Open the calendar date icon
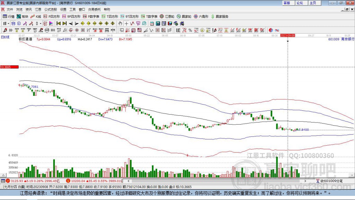Image resolution: width=355 pixels, height=200 pixels. [x=152, y=24]
